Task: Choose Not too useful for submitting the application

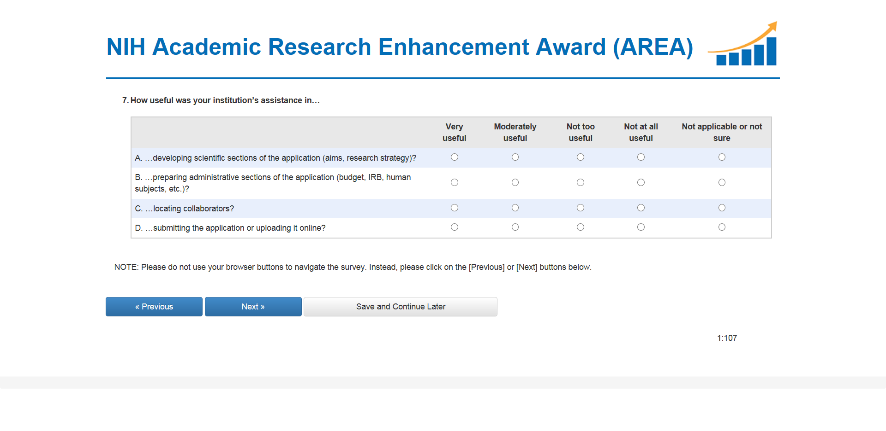Action: coord(581,227)
